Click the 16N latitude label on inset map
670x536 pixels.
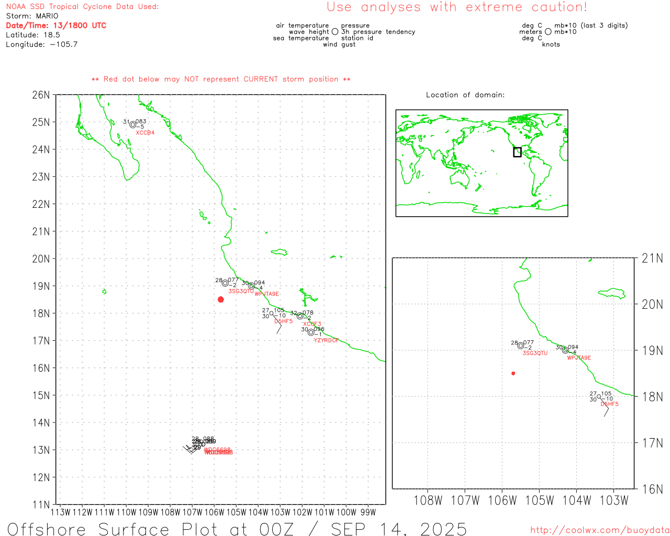click(652, 489)
